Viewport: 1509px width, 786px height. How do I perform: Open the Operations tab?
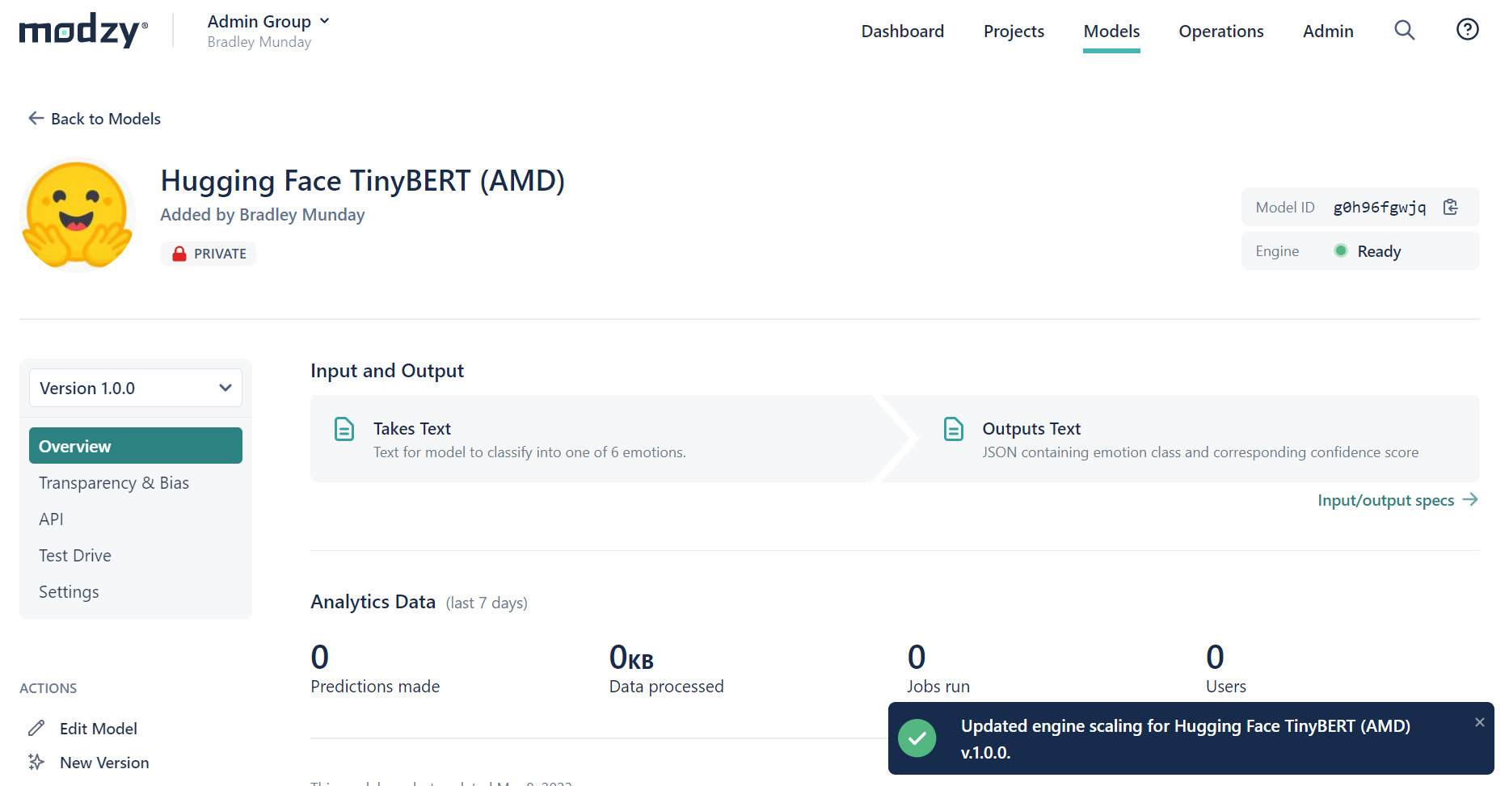click(1221, 32)
